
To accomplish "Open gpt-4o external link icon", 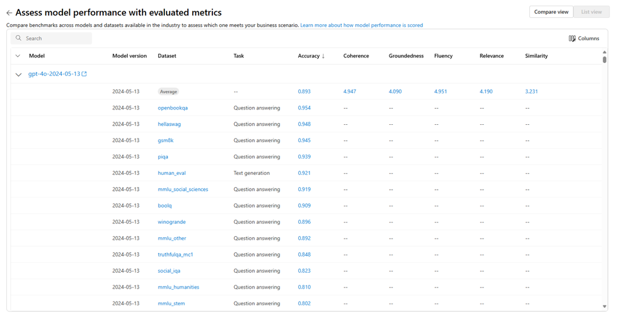I will (84, 74).
